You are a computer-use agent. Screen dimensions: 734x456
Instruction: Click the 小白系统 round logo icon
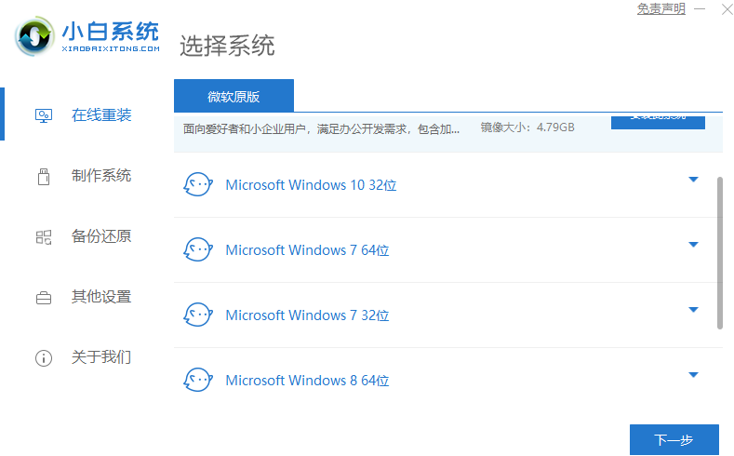(x=35, y=35)
